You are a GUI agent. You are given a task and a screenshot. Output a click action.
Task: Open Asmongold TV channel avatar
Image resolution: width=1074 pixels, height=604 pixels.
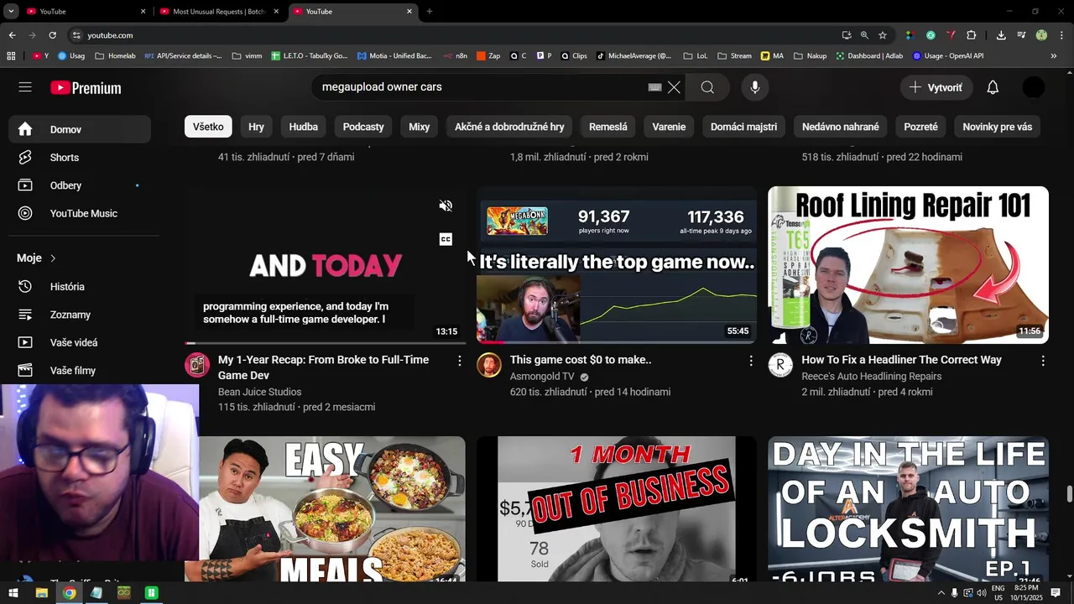pos(489,365)
